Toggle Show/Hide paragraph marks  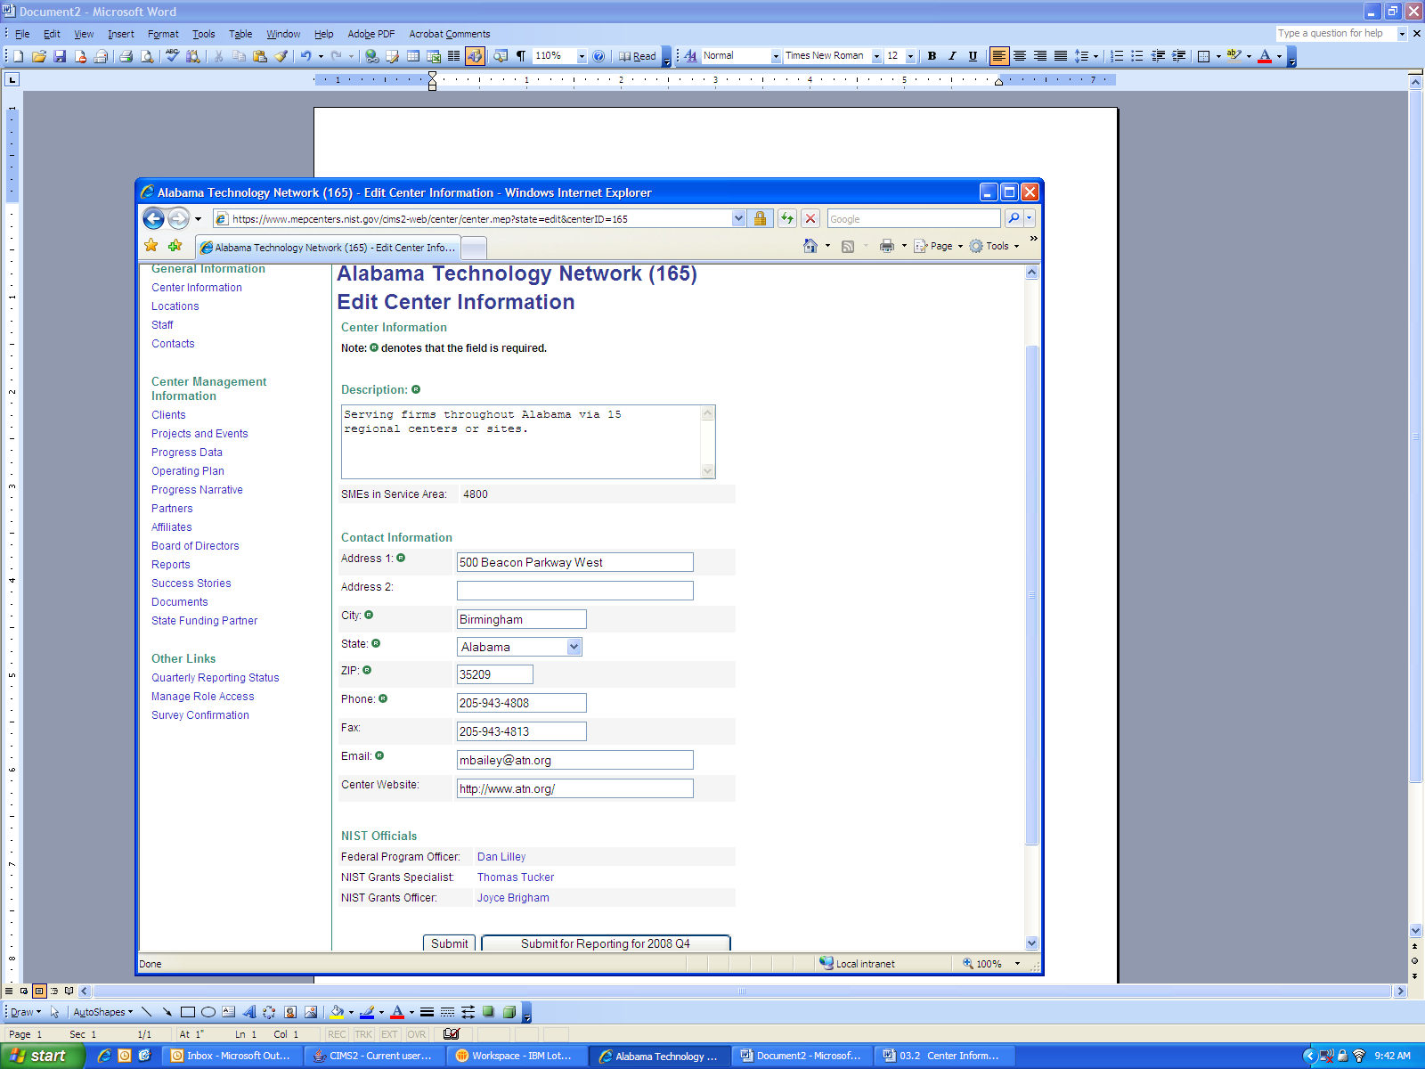[521, 56]
